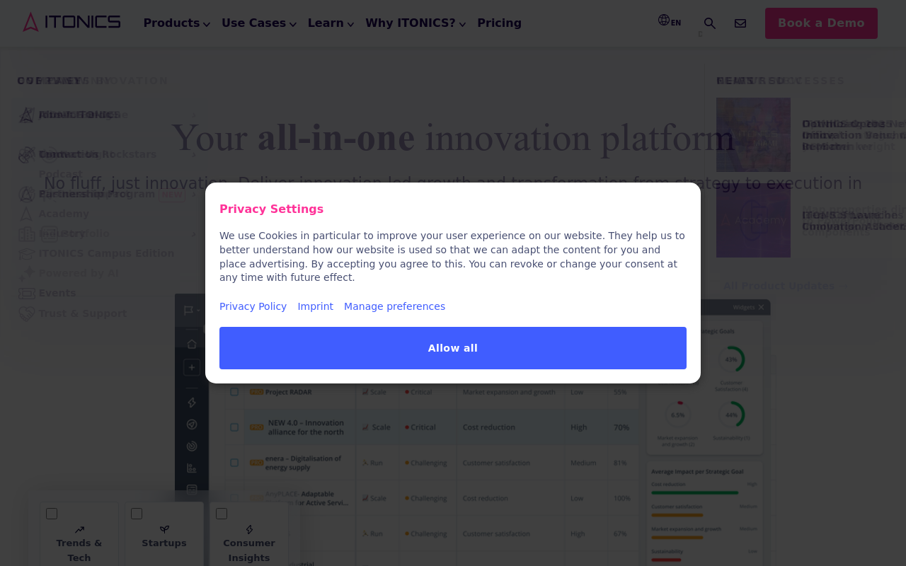Click the Trends & Tech arrow icon
Viewport: 906px width, 566px height.
coord(79,529)
